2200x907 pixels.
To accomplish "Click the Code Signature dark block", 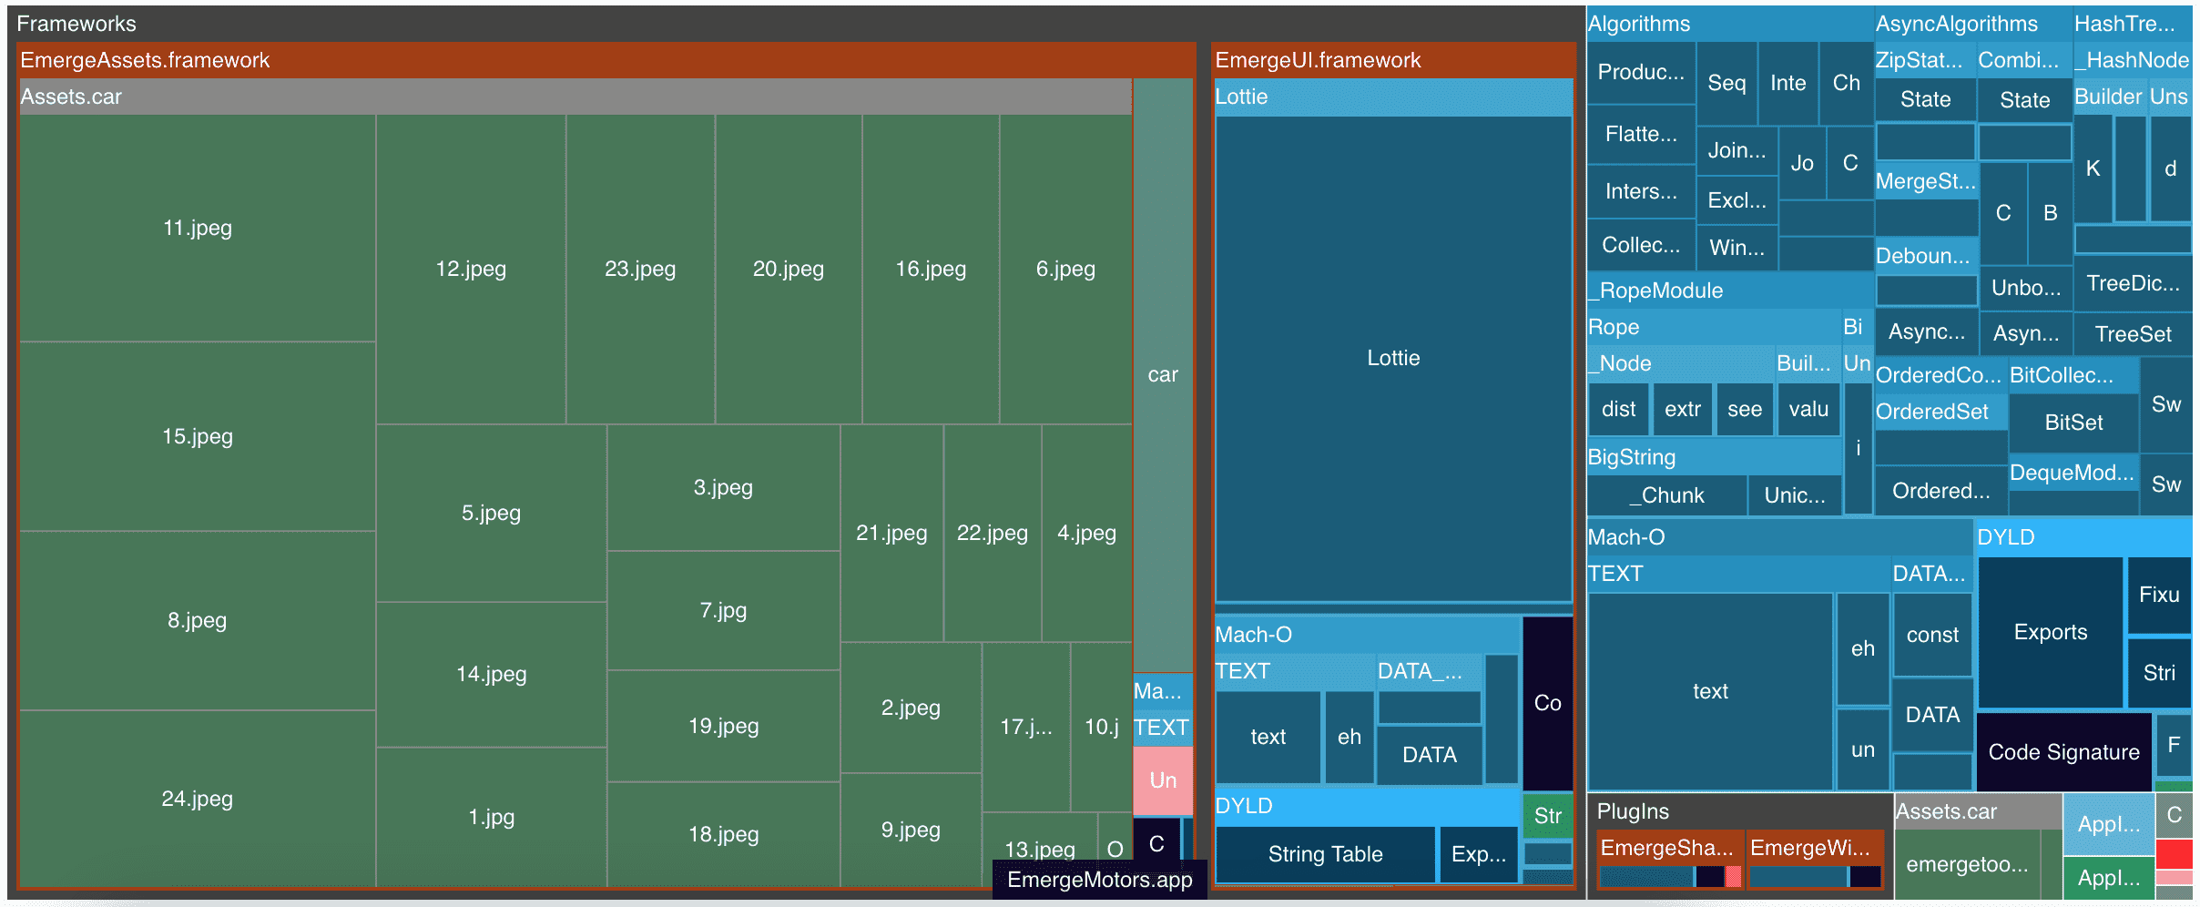I will pyautogui.click(x=2063, y=751).
